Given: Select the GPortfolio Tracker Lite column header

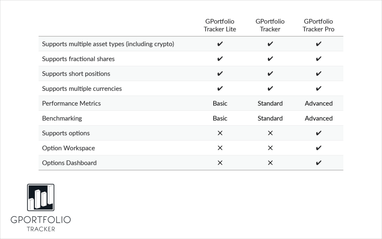Looking at the screenshot, I should 220,25.
